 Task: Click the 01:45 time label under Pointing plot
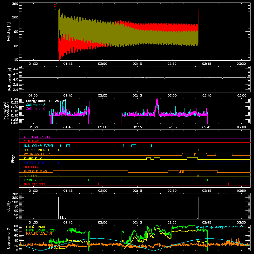(x=68, y=64)
